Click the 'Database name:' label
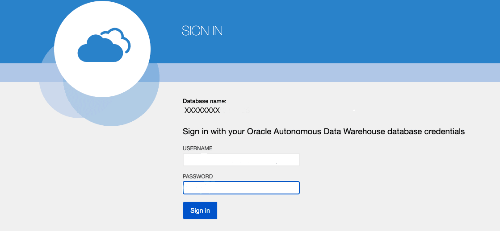 [204, 101]
